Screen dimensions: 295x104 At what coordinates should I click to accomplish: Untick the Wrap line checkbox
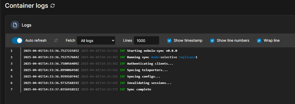[x=259, y=40]
